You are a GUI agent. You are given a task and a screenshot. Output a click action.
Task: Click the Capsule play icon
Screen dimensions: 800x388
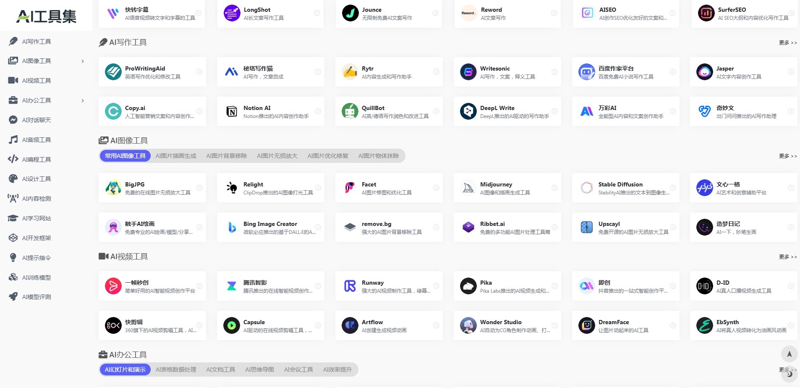[x=232, y=325]
